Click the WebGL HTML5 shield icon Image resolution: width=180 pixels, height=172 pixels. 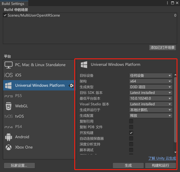pos(9,106)
